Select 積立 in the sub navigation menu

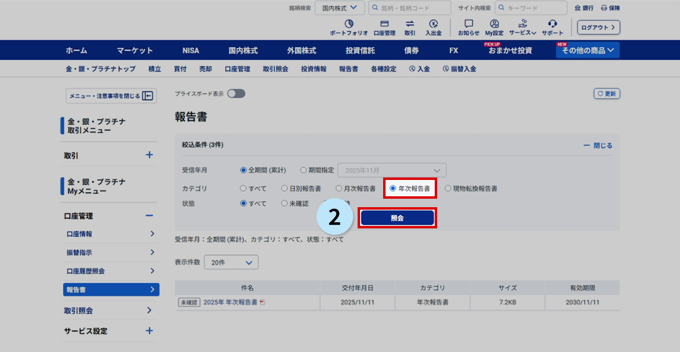click(155, 69)
